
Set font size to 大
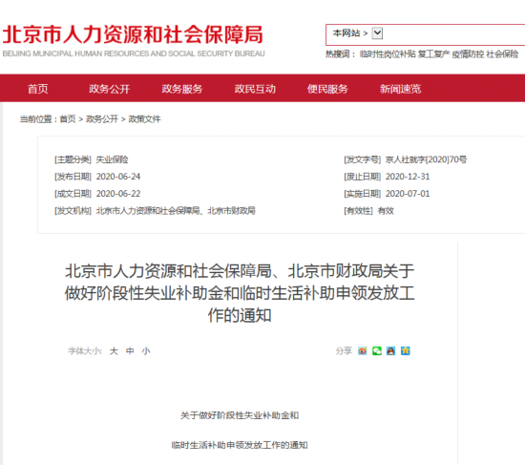tap(114, 351)
